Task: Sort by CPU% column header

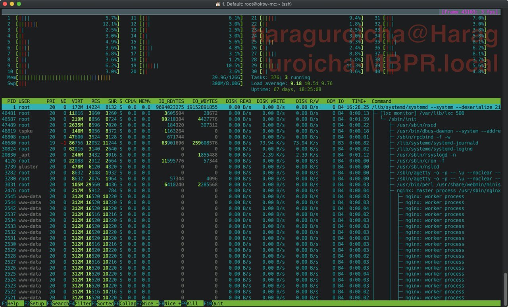Action: point(131,101)
